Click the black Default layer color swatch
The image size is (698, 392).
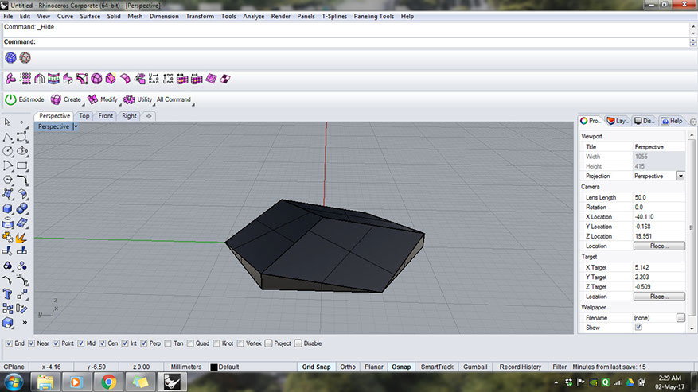214,367
